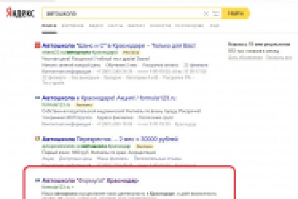Expand the Ещё services menu
The height and width of the screenshot is (199, 298).
(215, 26)
